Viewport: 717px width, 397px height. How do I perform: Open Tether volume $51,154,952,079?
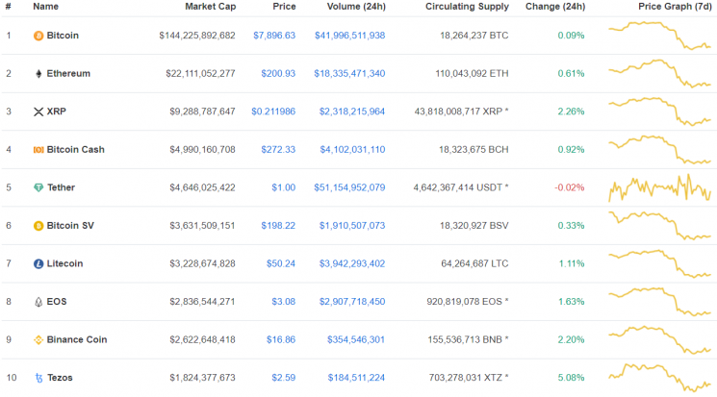tap(349, 187)
